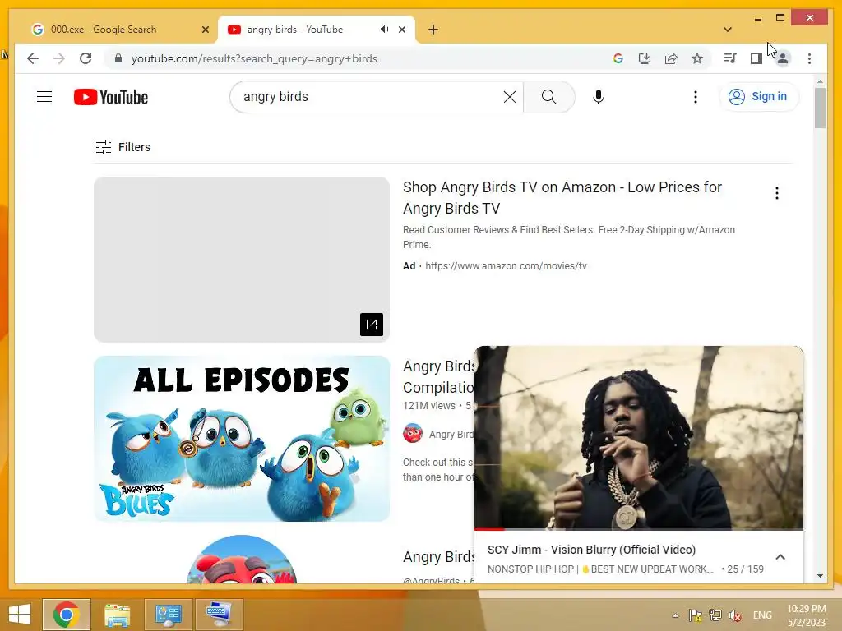Click the NONSTOP HIP HOP playlist name
Image resolution: width=842 pixels, height=631 pixels.
600,569
